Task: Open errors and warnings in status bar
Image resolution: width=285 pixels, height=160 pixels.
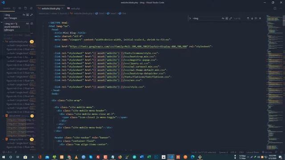Action: tap(7, 152)
